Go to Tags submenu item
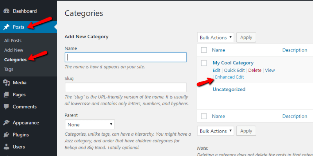The height and width of the screenshot is (156, 313). (x=9, y=69)
